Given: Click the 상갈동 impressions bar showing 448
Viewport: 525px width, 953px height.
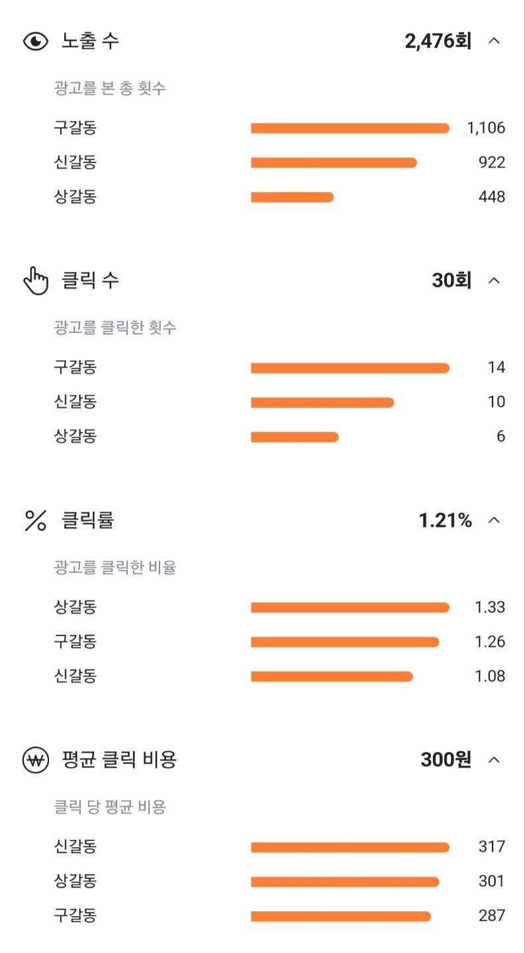Looking at the screenshot, I should (292, 197).
